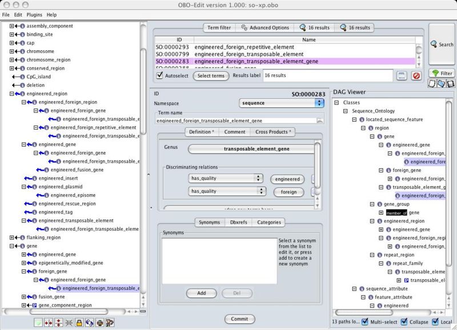Click the info icon beside sequence_attribute
The width and height of the screenshot is (457, 330).
tap(362, 289)
